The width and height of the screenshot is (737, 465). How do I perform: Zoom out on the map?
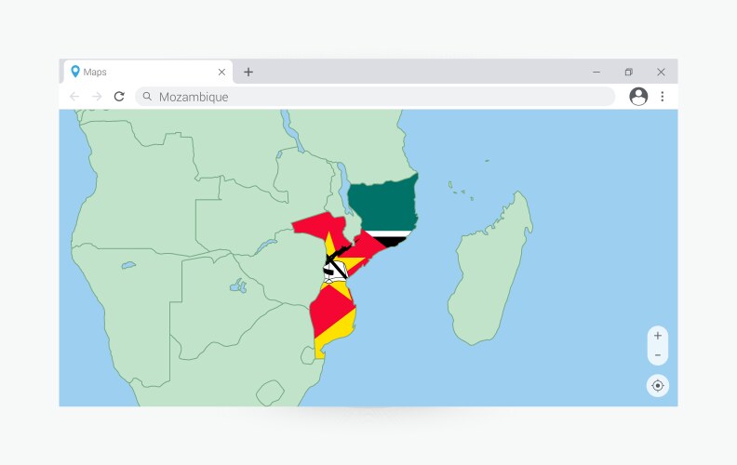(658, 355)
